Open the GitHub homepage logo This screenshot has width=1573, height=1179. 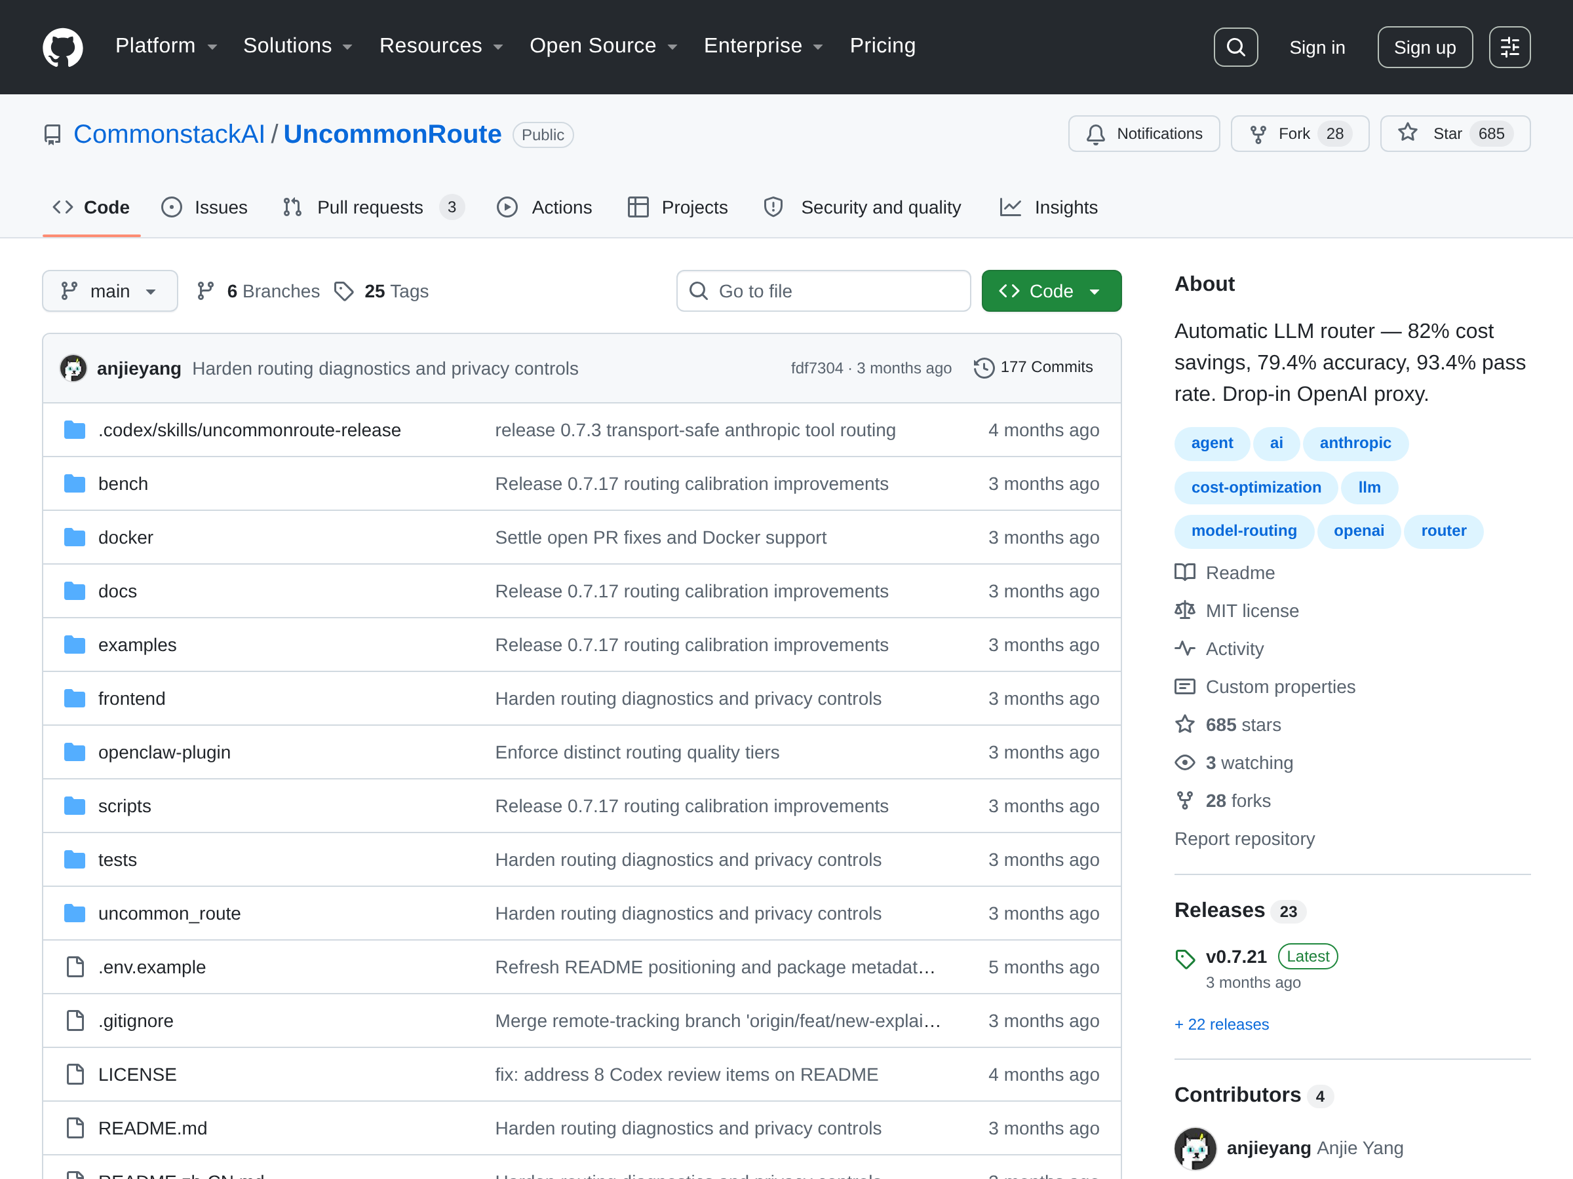(x=62, y=47)
